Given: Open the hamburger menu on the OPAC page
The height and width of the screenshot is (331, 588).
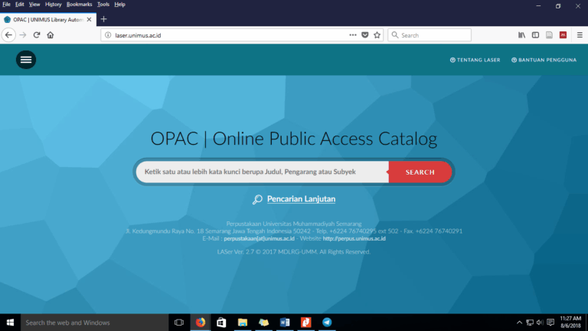Looking at the screenshot, I should click(26, 59).
